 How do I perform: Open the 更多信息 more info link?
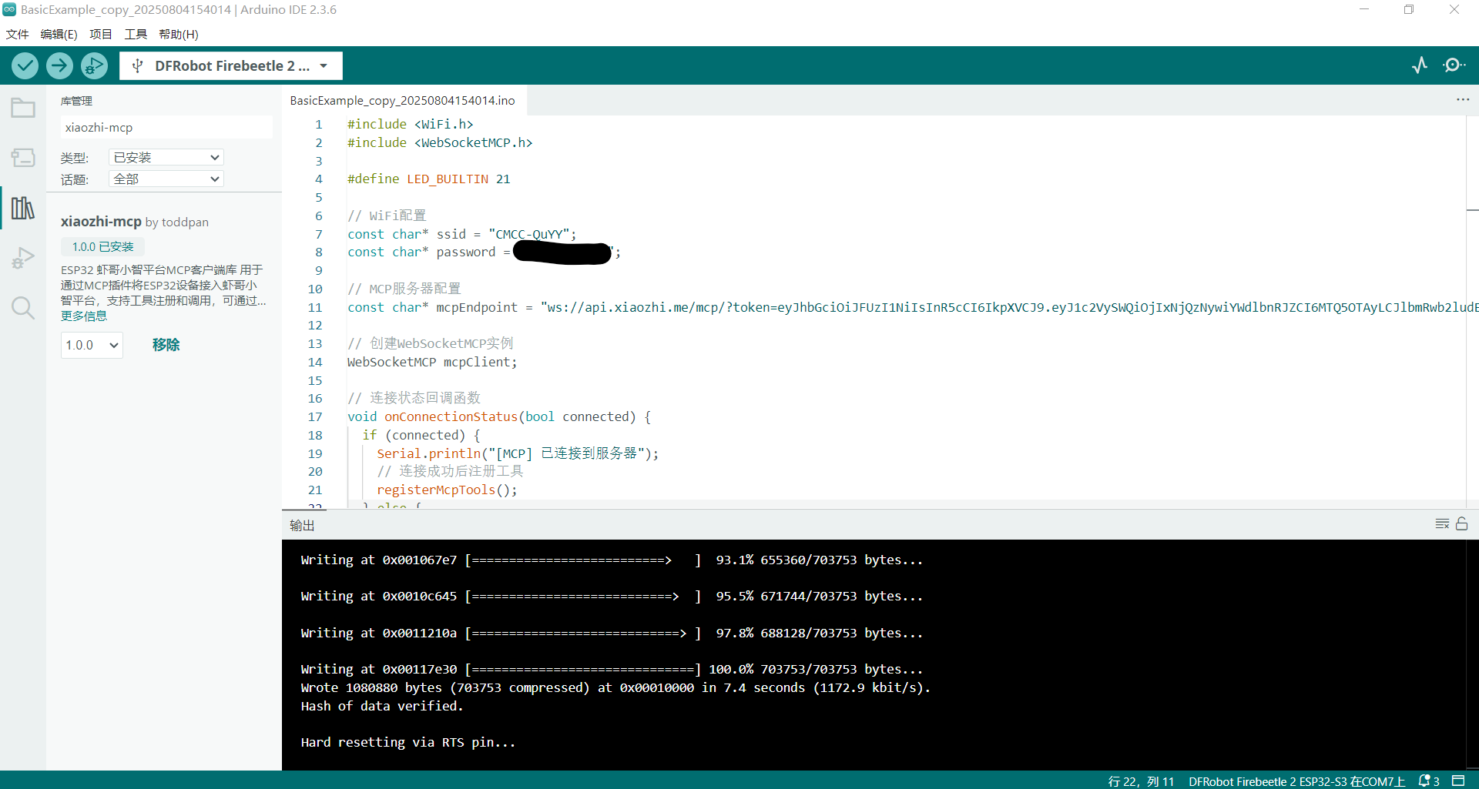pos(84,316)
